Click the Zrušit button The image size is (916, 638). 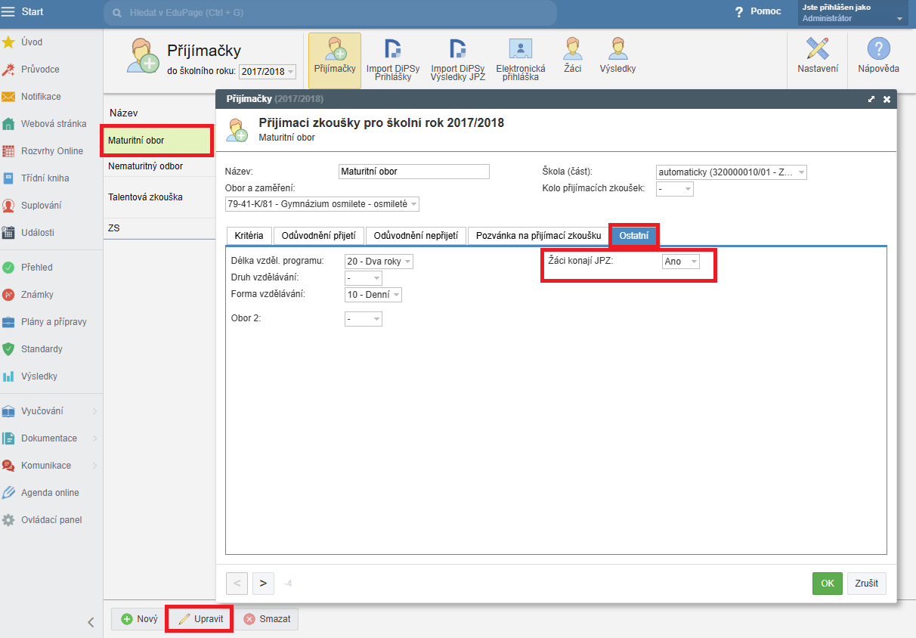pos(866,584)
